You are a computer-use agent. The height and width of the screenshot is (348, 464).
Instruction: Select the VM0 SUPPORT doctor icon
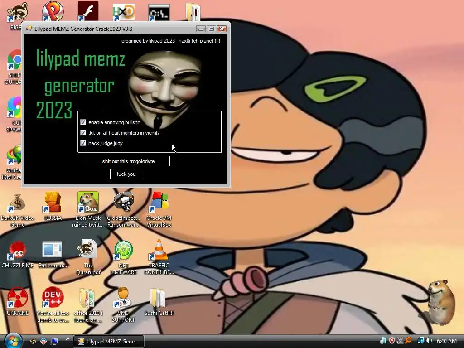click(x=123, y=297)
